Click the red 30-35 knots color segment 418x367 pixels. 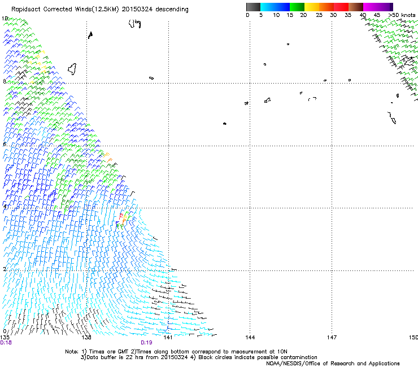click(341, 7)
